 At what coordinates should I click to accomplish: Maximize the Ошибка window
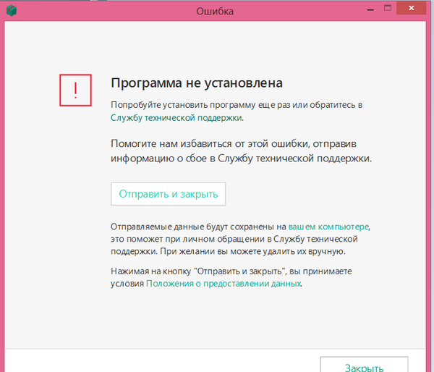[x=388, y=8]
